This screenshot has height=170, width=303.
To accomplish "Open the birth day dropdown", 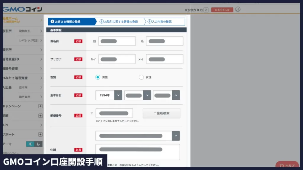I will 166,95.
